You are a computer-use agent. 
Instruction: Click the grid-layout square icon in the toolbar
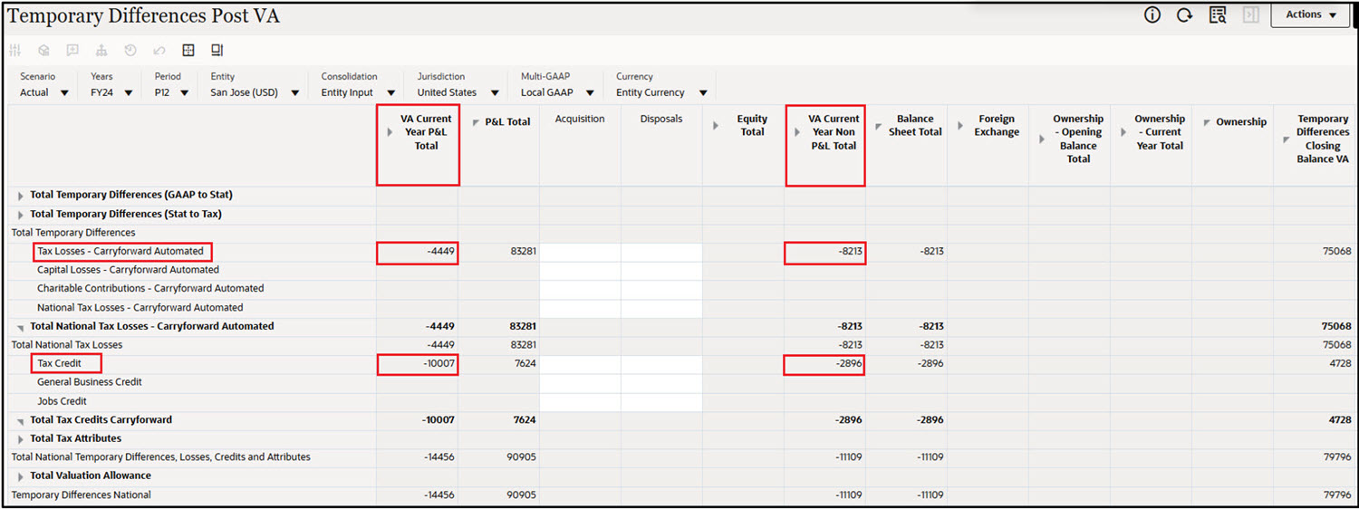(188, 51)
